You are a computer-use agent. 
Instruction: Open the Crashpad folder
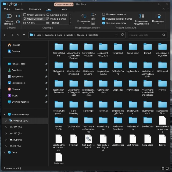tap(118, 46)
